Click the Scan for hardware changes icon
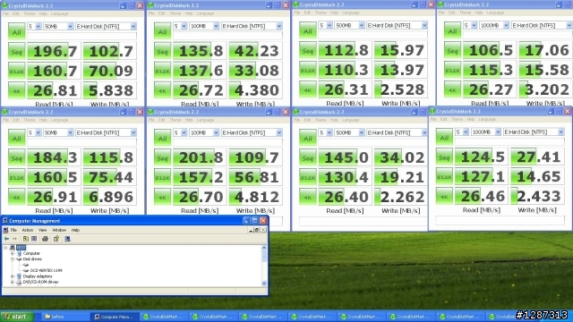 coord(68,239)
